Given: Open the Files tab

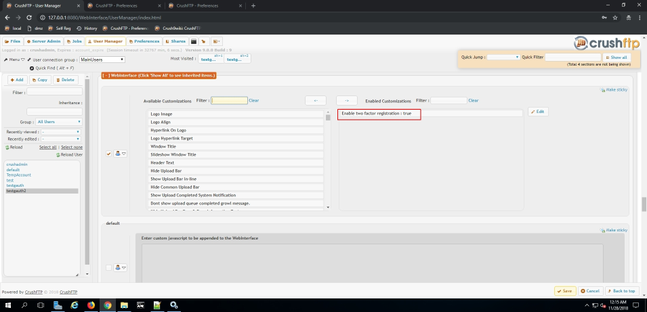Looking at the screenshot, I should (x=13, y=41).
